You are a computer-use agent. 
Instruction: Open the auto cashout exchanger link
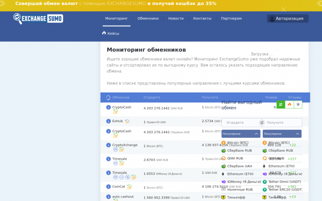pos(123,196)
